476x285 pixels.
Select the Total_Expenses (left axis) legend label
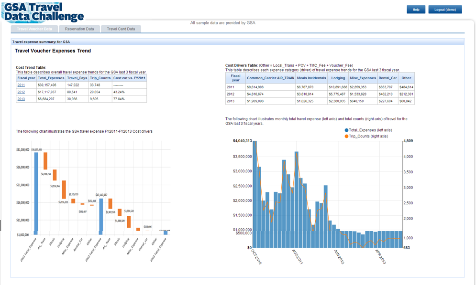[x=370, y=130]
